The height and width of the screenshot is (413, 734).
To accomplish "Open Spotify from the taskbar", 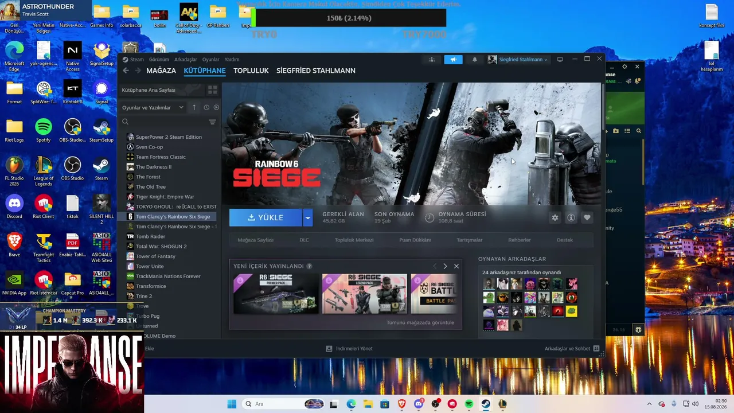I will [469, 404].
